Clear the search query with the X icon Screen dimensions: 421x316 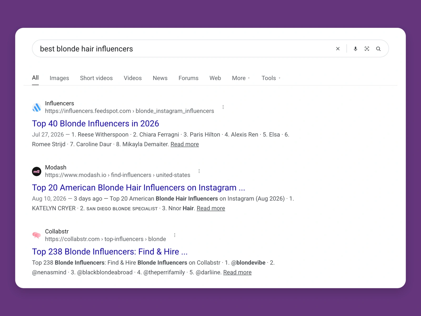click(338, 49)
